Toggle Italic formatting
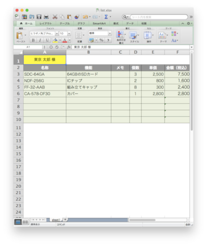 click(40, 40)
